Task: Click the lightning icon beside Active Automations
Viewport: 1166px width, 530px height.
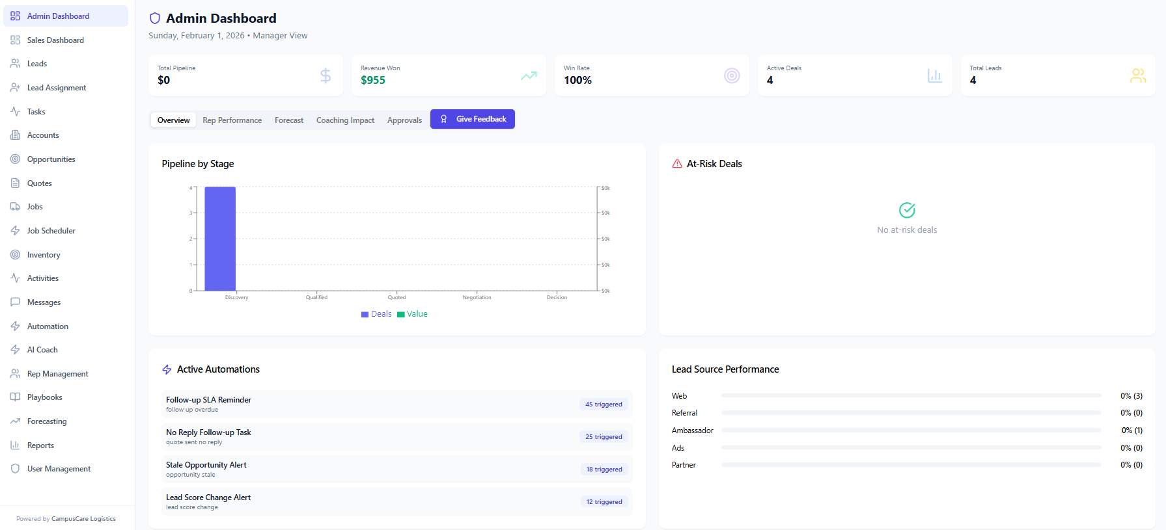Action: [167, 369]
